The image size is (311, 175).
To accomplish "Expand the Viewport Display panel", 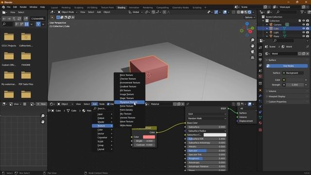I will [287, 96].
